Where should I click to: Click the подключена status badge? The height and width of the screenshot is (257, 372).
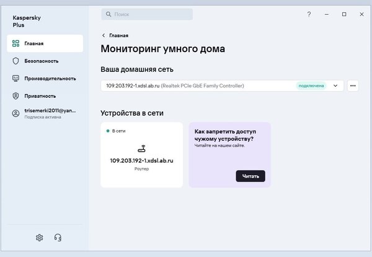pyautogui.click(x=311, y=85)
